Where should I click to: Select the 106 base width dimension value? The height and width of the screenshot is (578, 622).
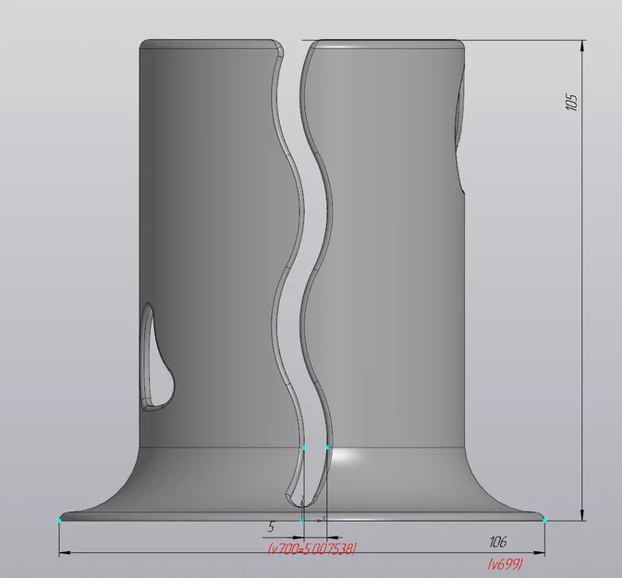pos(498,542)
